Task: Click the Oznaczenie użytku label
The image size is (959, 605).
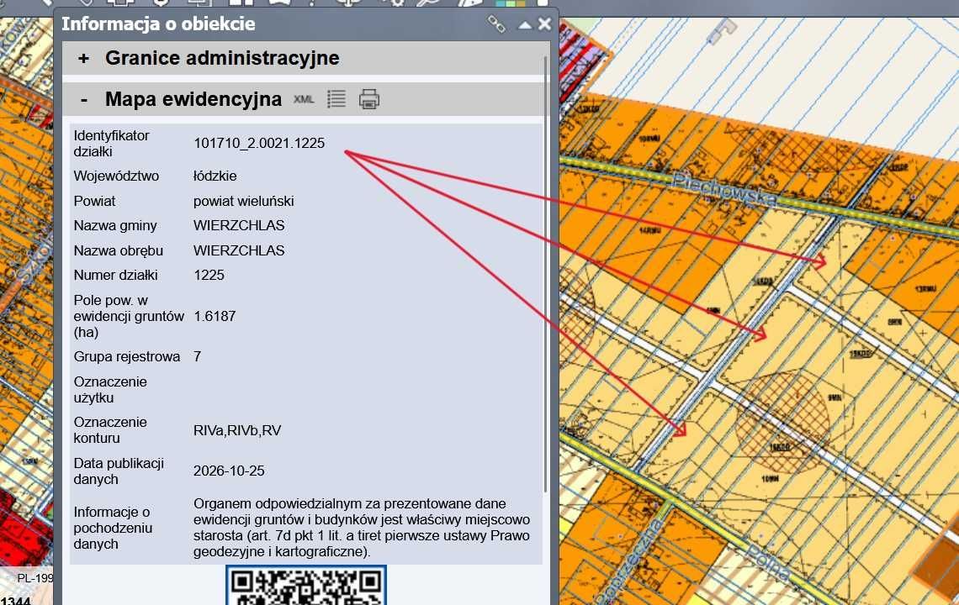Action: pos(110,390)
